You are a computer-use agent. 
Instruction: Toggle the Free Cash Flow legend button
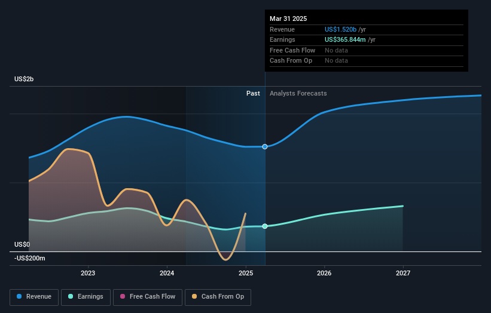point(148,297)
